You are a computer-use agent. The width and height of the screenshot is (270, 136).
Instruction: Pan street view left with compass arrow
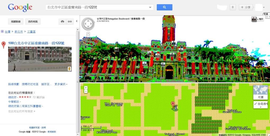85,24
